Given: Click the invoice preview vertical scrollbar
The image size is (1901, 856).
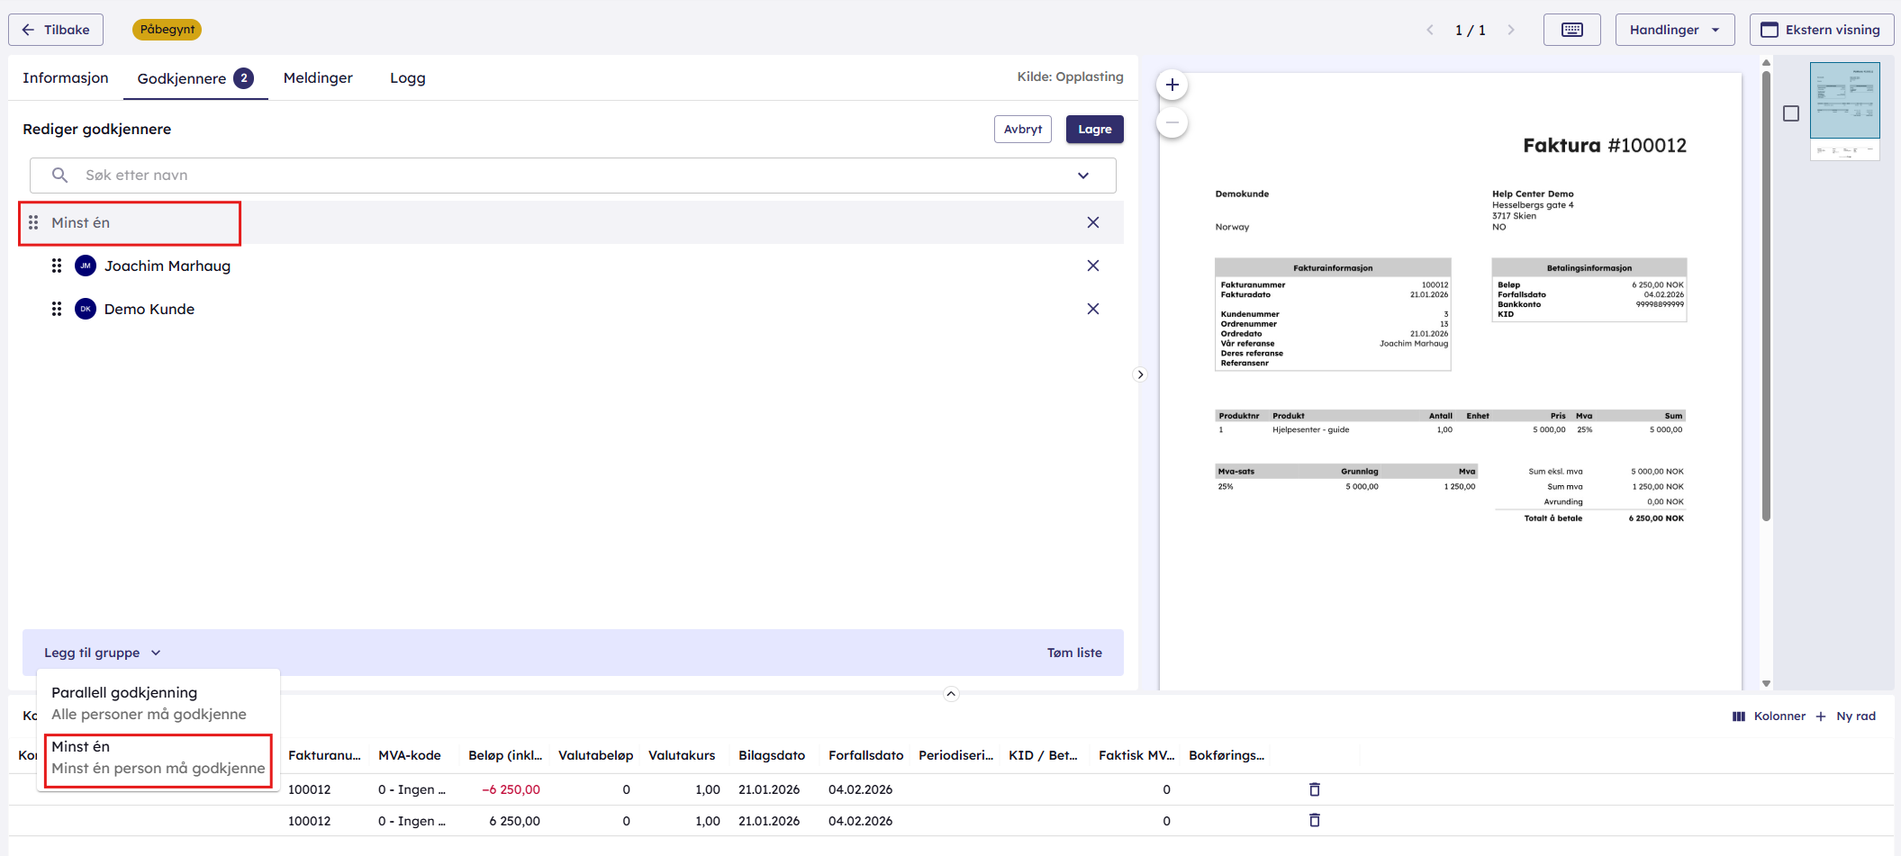Looking at the screenshot, I should coord(1766,297).
